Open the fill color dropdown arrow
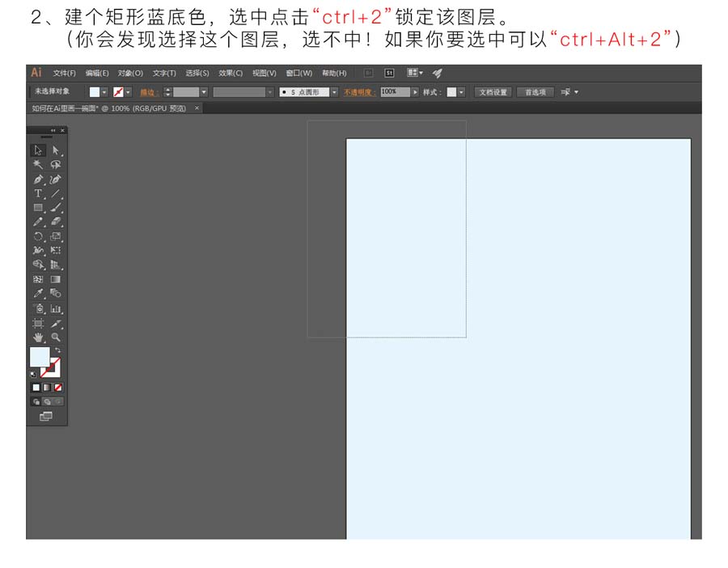The width and height of the screenshot is (728, 568). pyautogui.click(x=104, y=92)
